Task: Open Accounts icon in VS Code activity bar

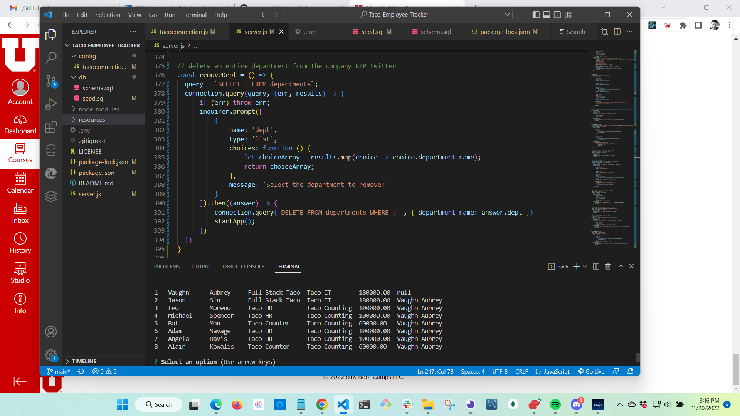Action: [x=51, y=332]
